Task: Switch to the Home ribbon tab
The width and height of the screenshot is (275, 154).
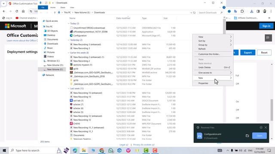Action: (53, 8)
